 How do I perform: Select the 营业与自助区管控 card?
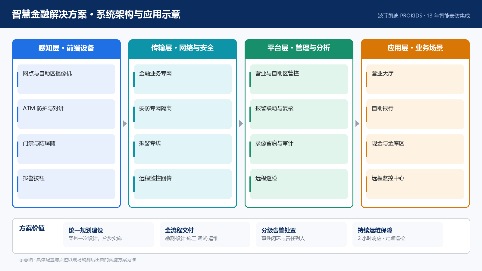tap(299, 79)
